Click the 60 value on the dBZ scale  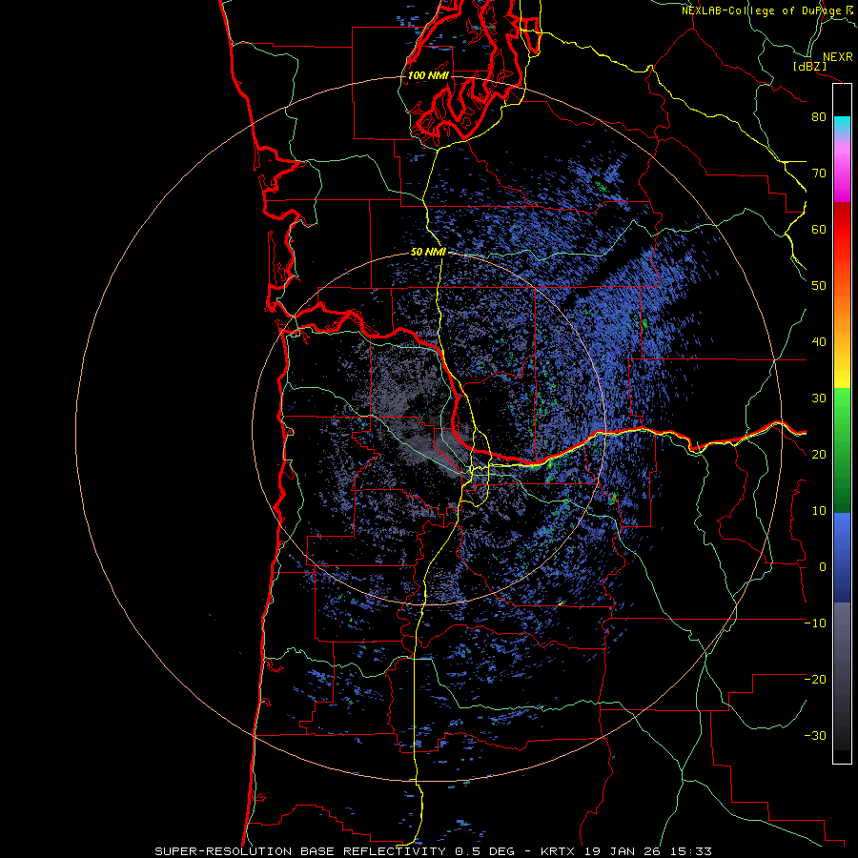(819, 229)
